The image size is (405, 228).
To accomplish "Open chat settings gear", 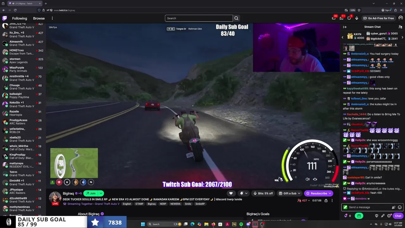I will (389, 216).
